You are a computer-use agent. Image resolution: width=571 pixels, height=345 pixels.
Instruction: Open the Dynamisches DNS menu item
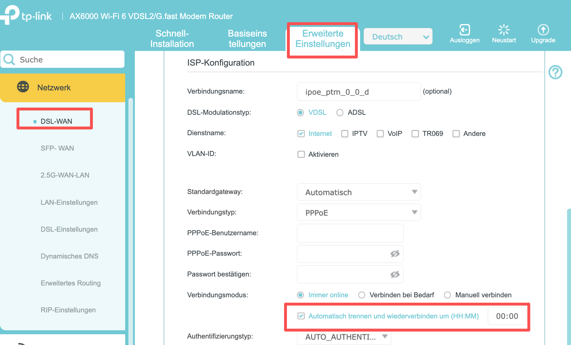point(69,256)
